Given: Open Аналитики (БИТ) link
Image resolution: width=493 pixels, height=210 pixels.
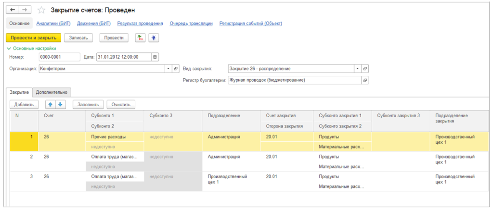Looking at the screenshot, I should [x=53, y=24].
